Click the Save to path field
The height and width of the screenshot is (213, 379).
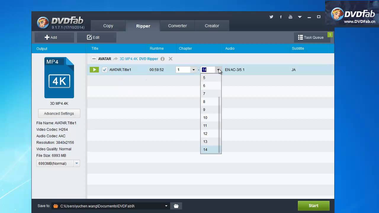111,206
